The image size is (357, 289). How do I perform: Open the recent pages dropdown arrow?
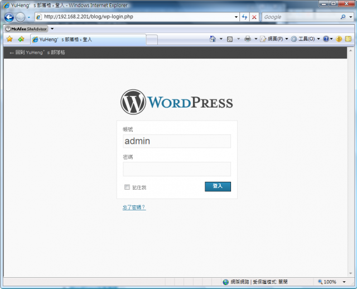[29, 17]
